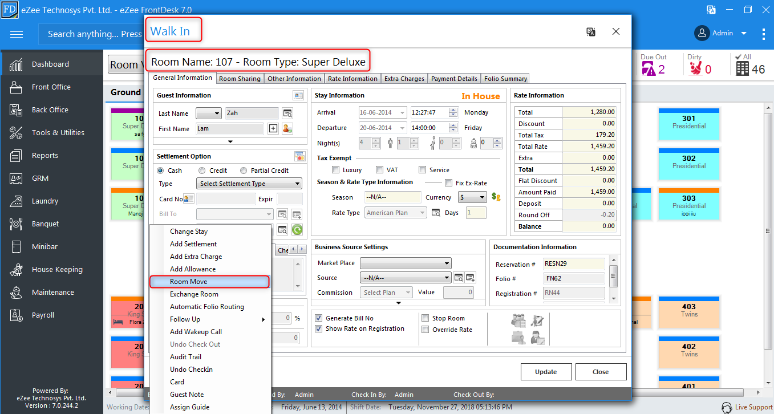
Task: Open the Banquet module
Action: (x=51, y=224)
